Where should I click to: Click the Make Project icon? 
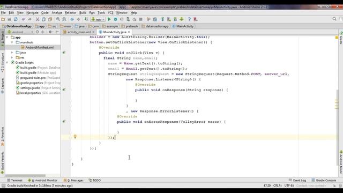click(x=86, y=19)
